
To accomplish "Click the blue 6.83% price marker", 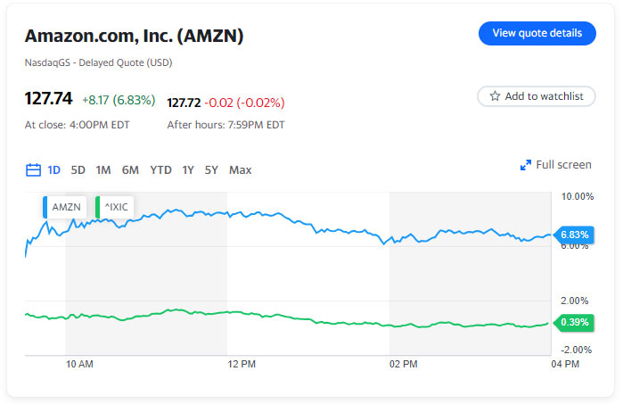I will [573, 235].
